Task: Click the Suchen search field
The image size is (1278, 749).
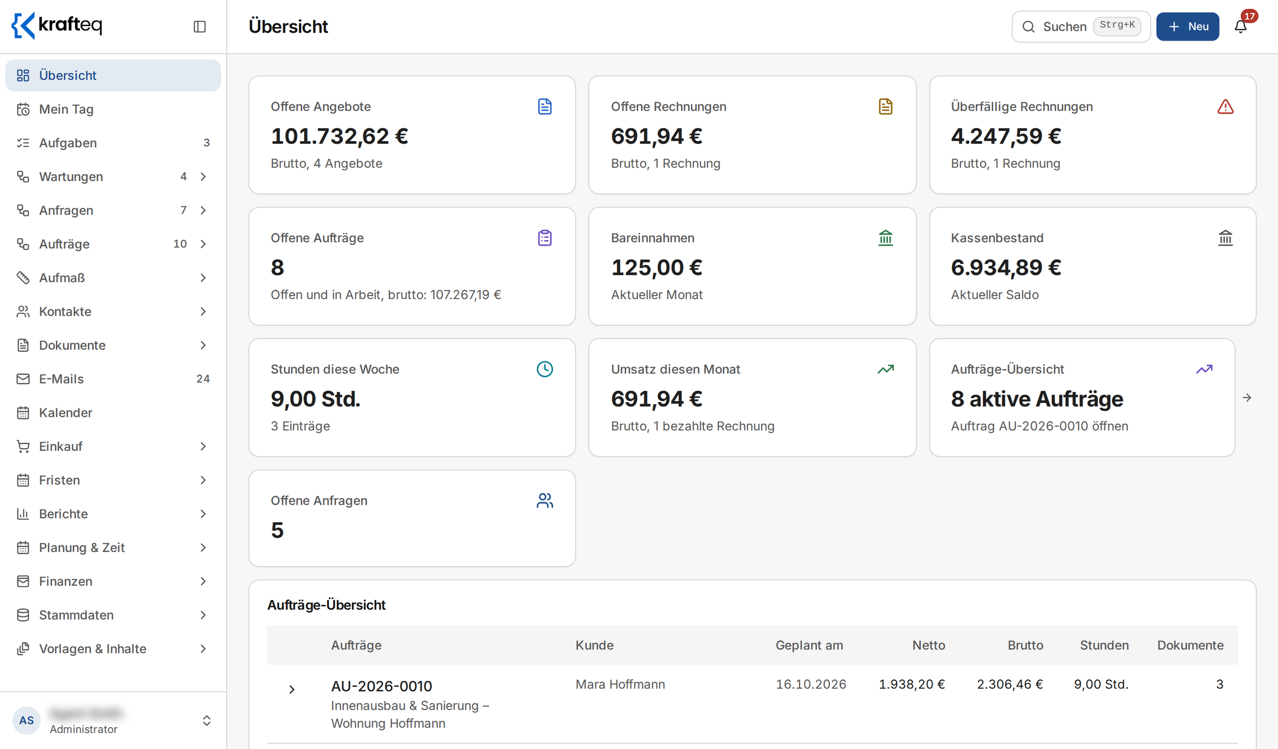Action: pos(1080,27)
